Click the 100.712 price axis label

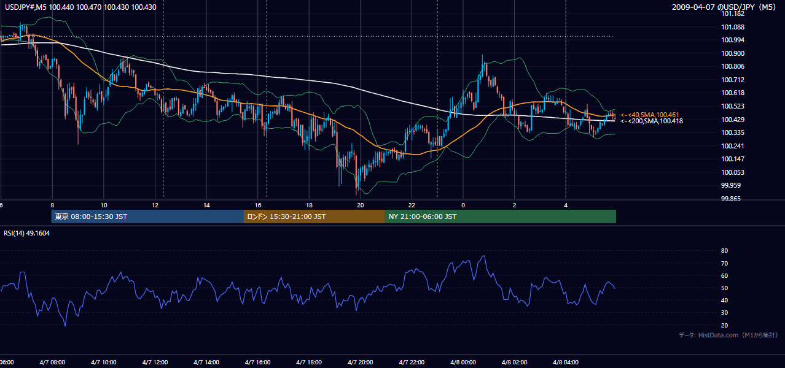click(733, 80)
